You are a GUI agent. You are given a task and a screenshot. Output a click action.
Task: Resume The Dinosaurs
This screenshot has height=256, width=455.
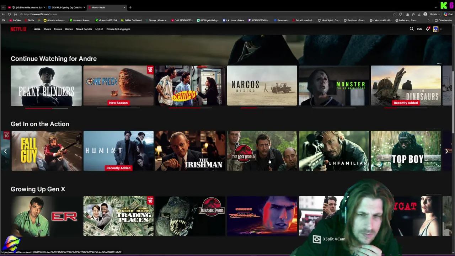[406, 85]
